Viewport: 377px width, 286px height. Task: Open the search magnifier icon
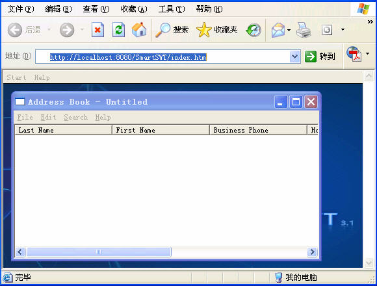click(x=162, y=30)
